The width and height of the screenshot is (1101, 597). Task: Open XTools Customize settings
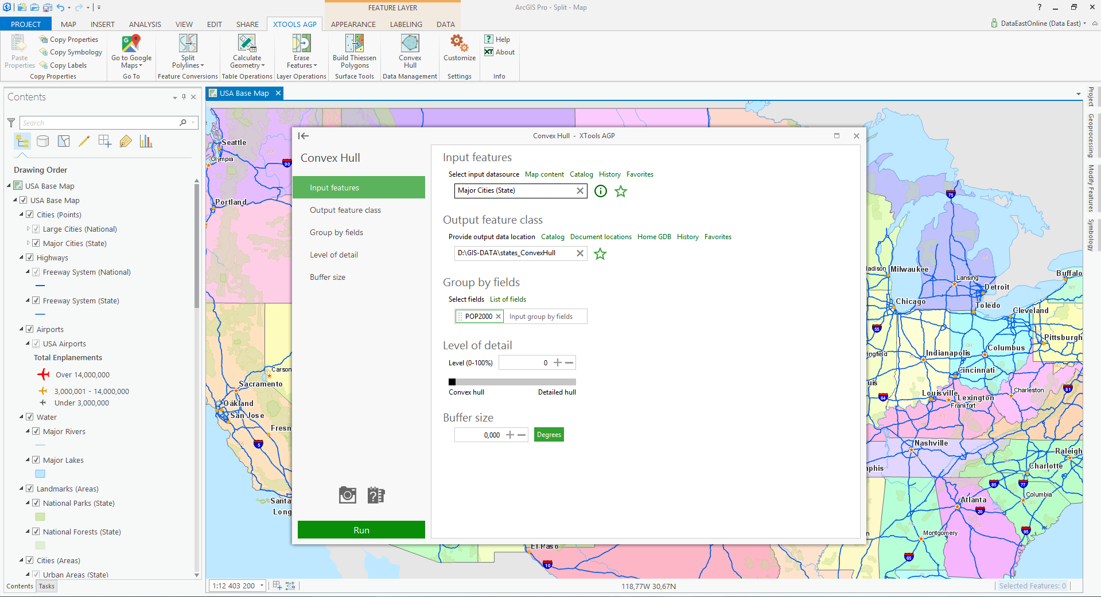pyautogui.click(x=460, y=48)
